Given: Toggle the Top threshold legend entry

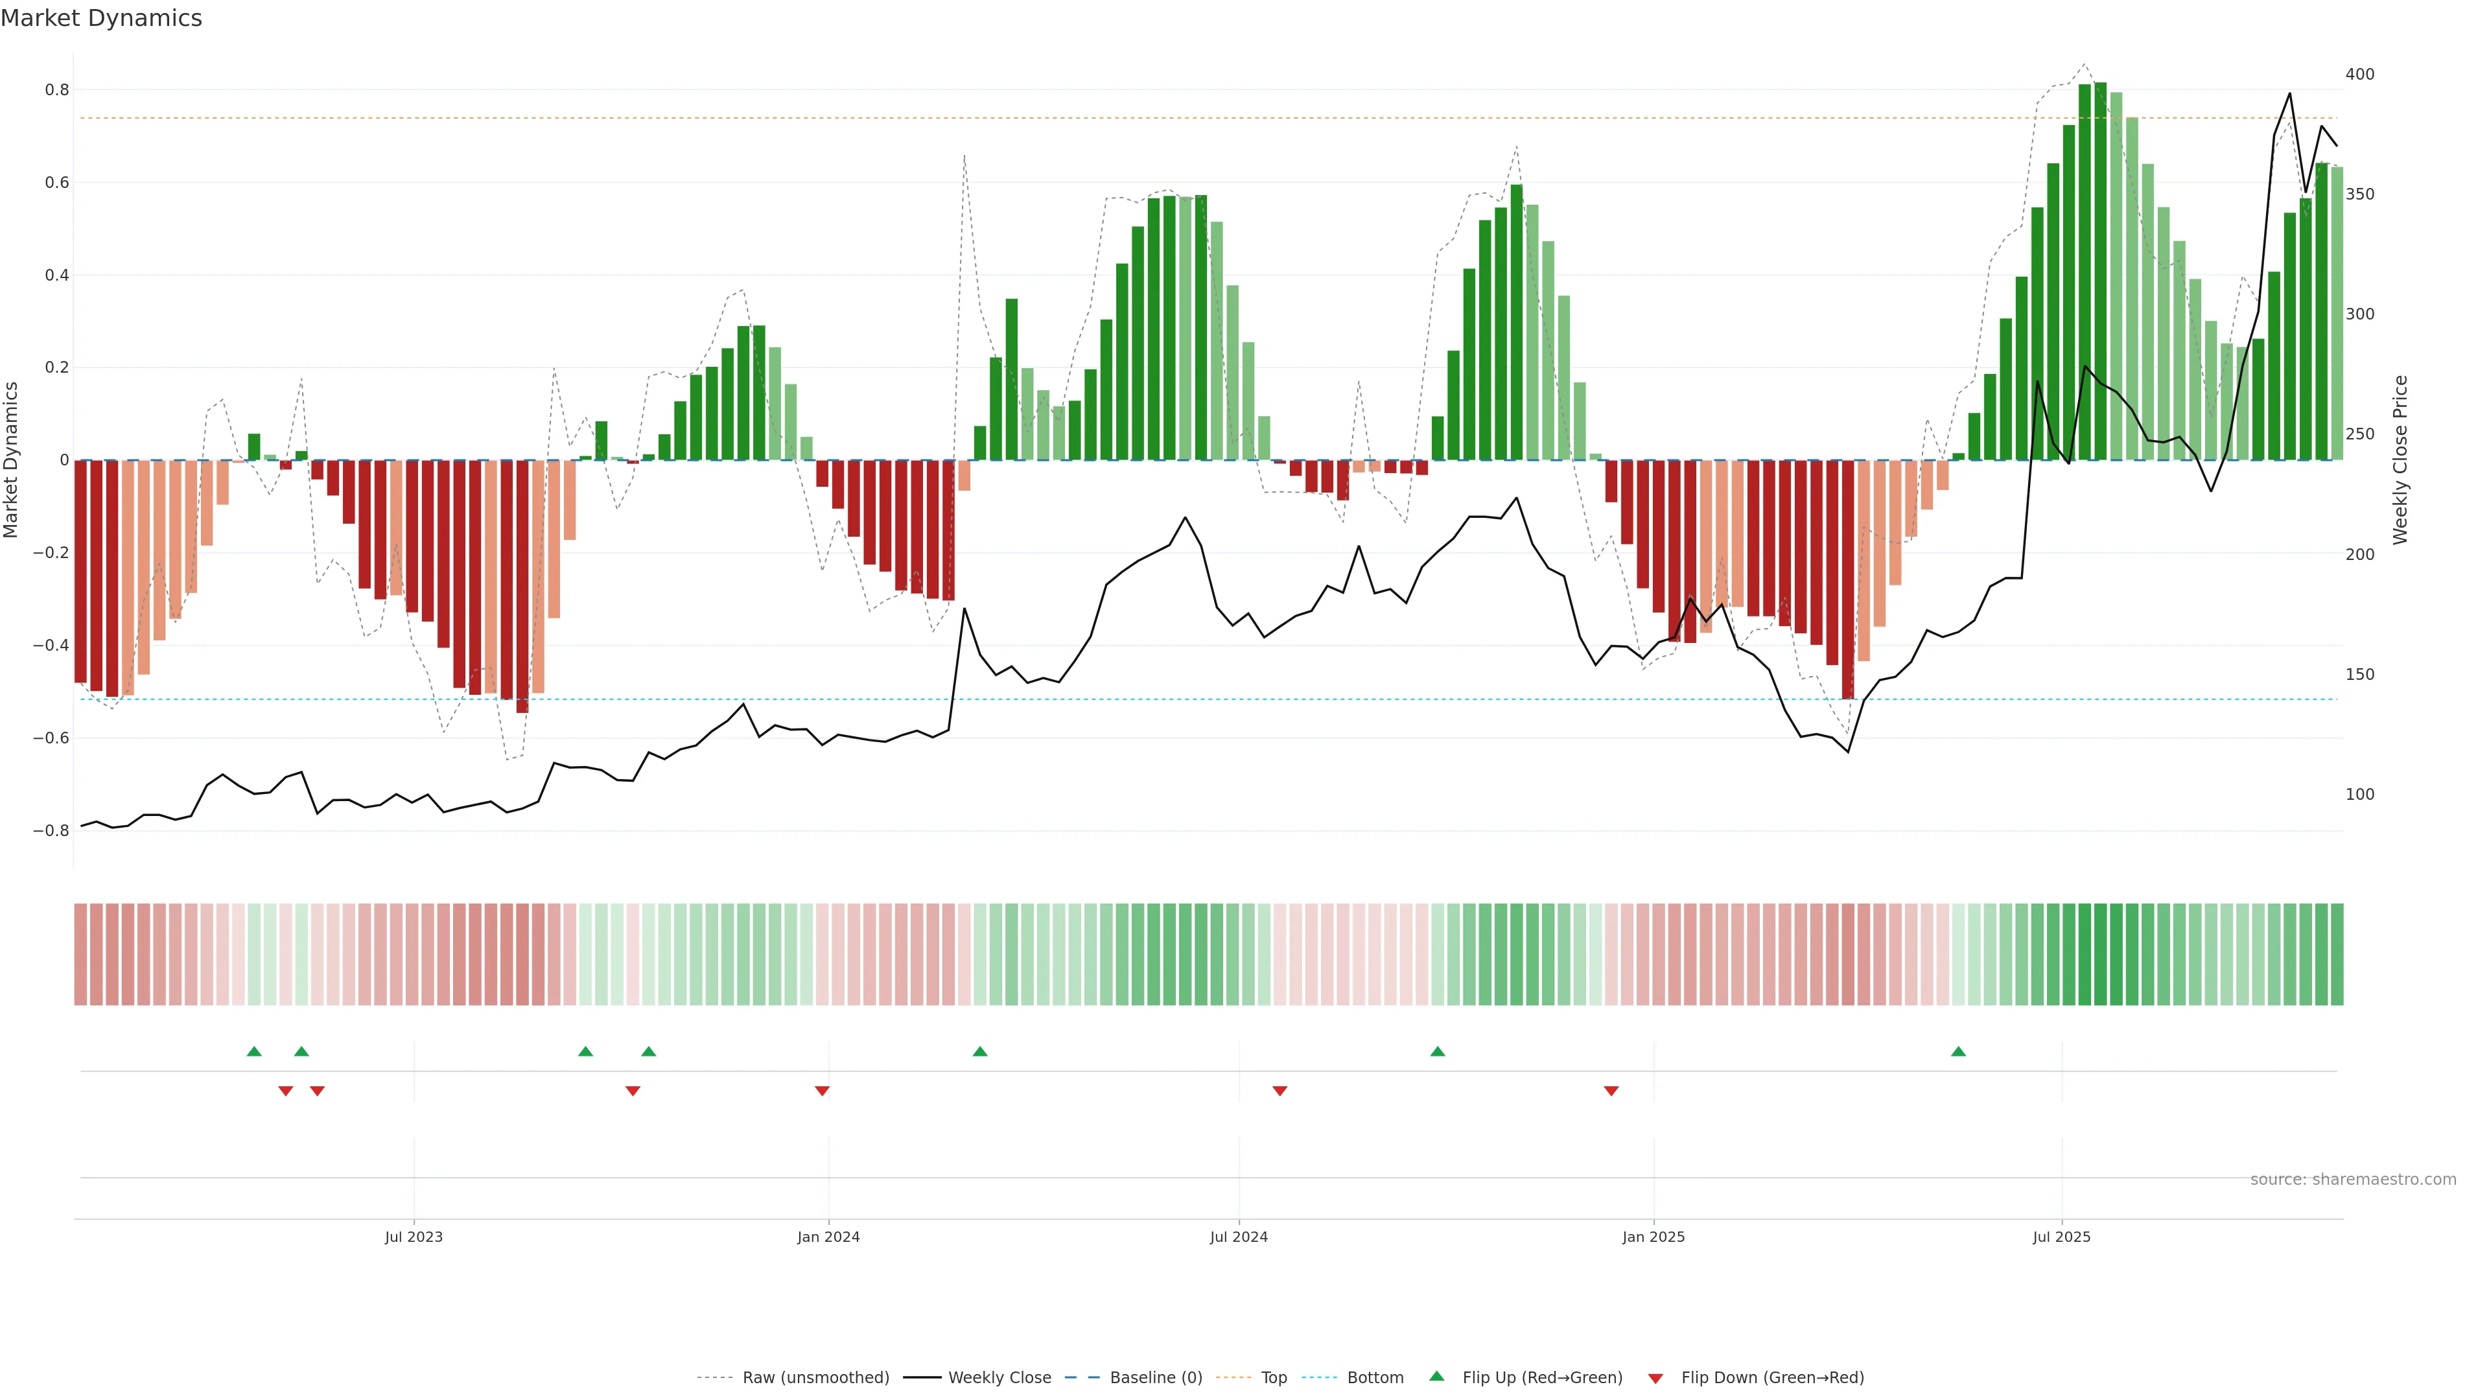Looking at the screenshot, I should pyautogui.click(x=1274, y=1378).
